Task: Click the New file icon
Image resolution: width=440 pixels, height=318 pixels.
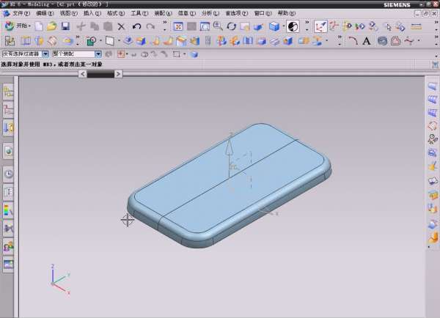Action: [x=40, y=26]
